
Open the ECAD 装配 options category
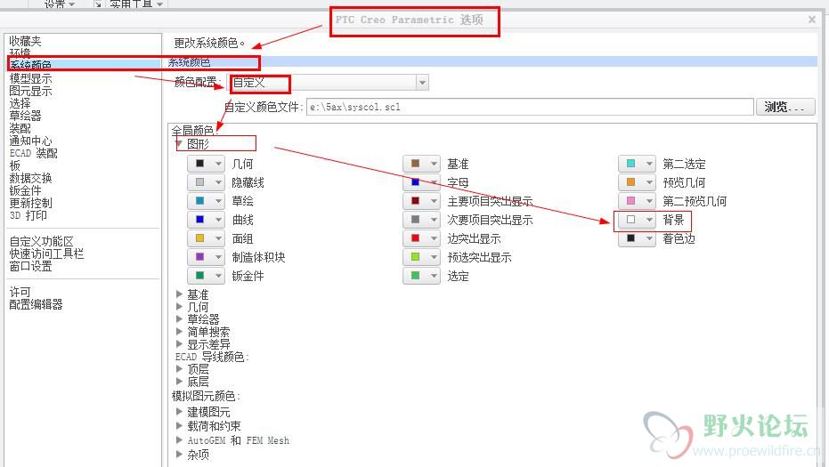pyautogui.click(x=33, y=153)
